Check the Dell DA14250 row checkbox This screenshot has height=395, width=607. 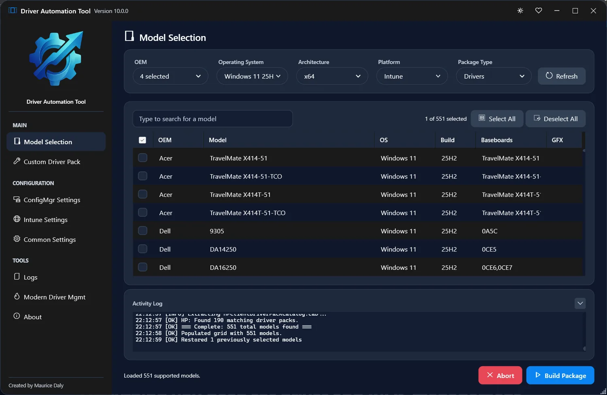142,249
